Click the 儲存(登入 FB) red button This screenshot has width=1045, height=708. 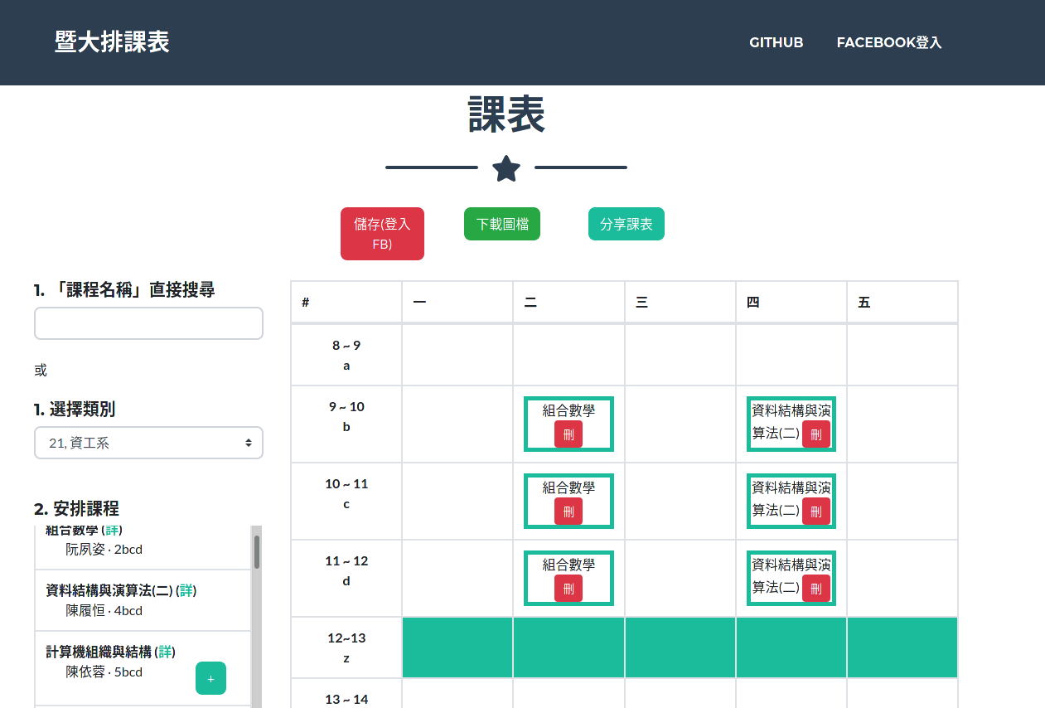[382, 234]
